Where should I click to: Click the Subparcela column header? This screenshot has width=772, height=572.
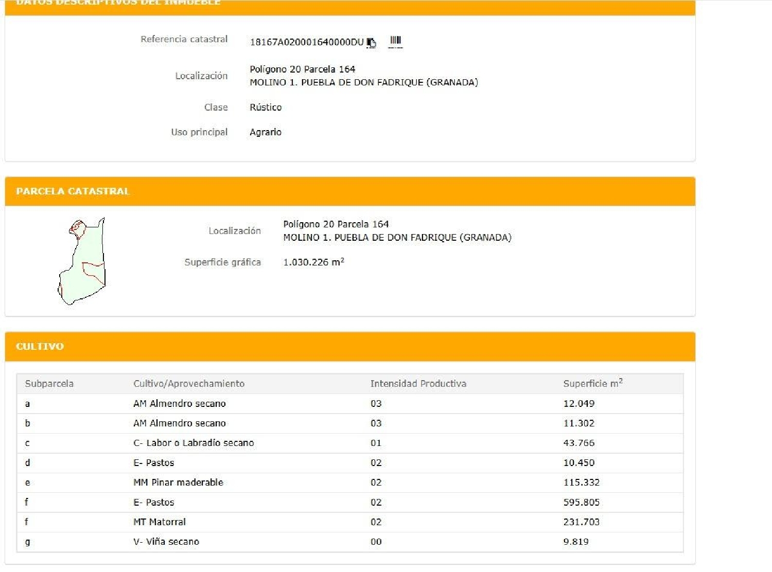tap(49, 384)
